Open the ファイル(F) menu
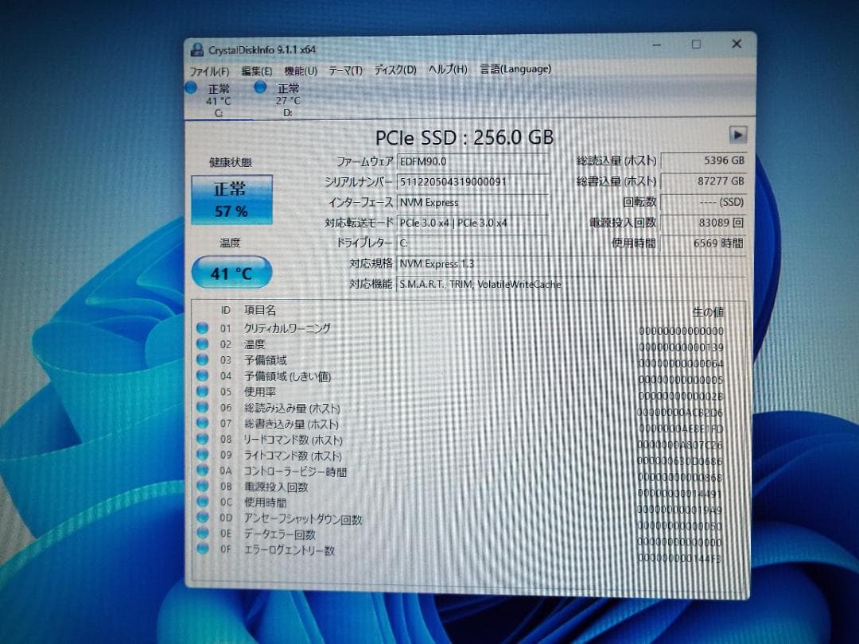The image size is (859, 644). (209, 70)
